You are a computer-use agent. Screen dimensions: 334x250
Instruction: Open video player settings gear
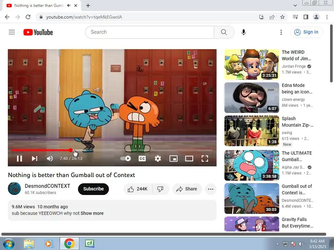158,159
